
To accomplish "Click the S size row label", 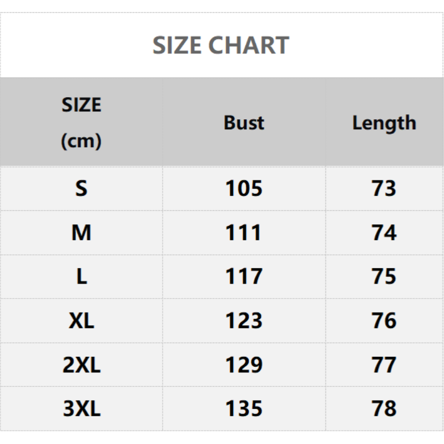I will click(x=81, y=189).
